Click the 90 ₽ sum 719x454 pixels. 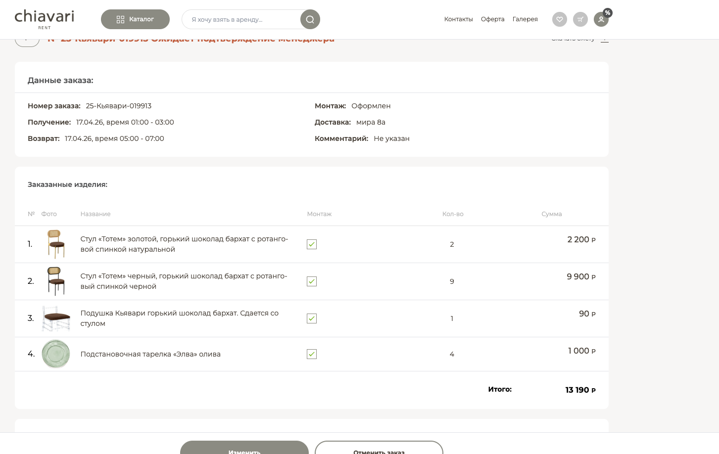(x=587, y=314)
